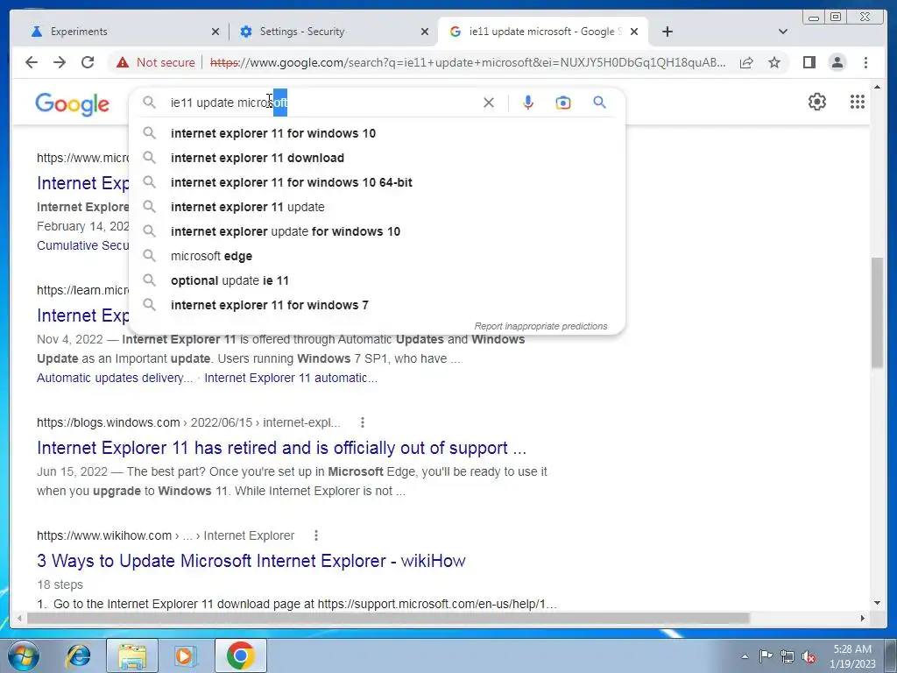Viewport: 897px width, 673px height.
Task: Open Cumulative Security sublink
Action: 83,245
